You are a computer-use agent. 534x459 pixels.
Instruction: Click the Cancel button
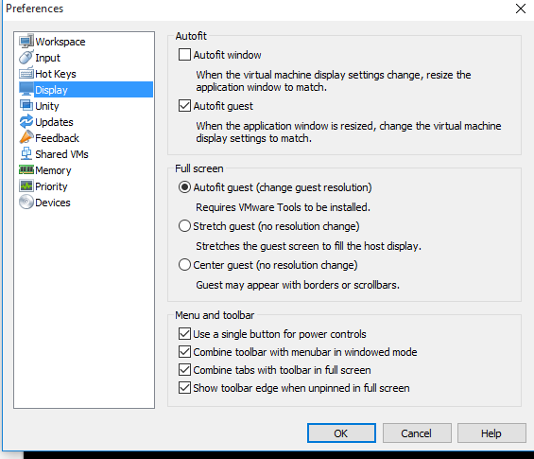pos(417,433)
